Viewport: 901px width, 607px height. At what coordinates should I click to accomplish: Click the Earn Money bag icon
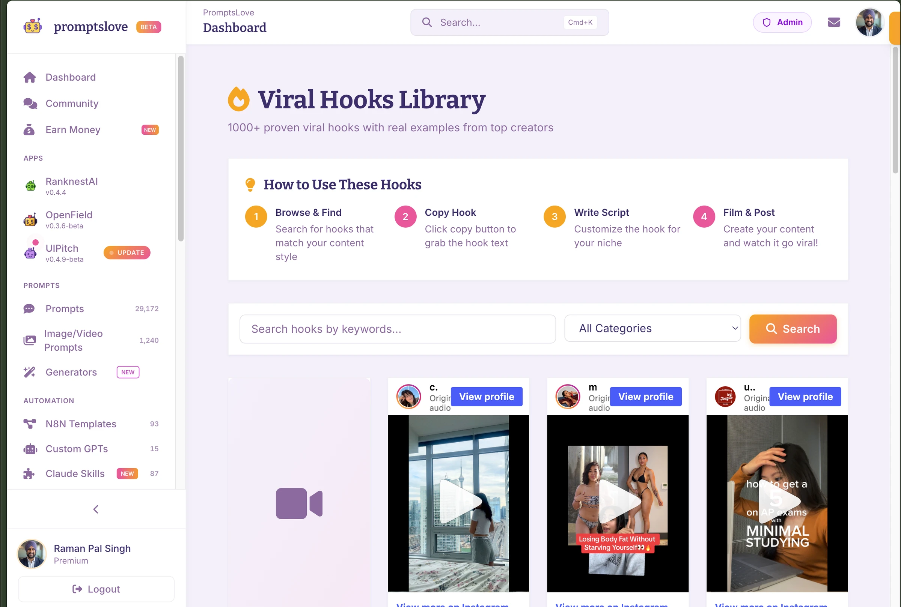[29, 130]
